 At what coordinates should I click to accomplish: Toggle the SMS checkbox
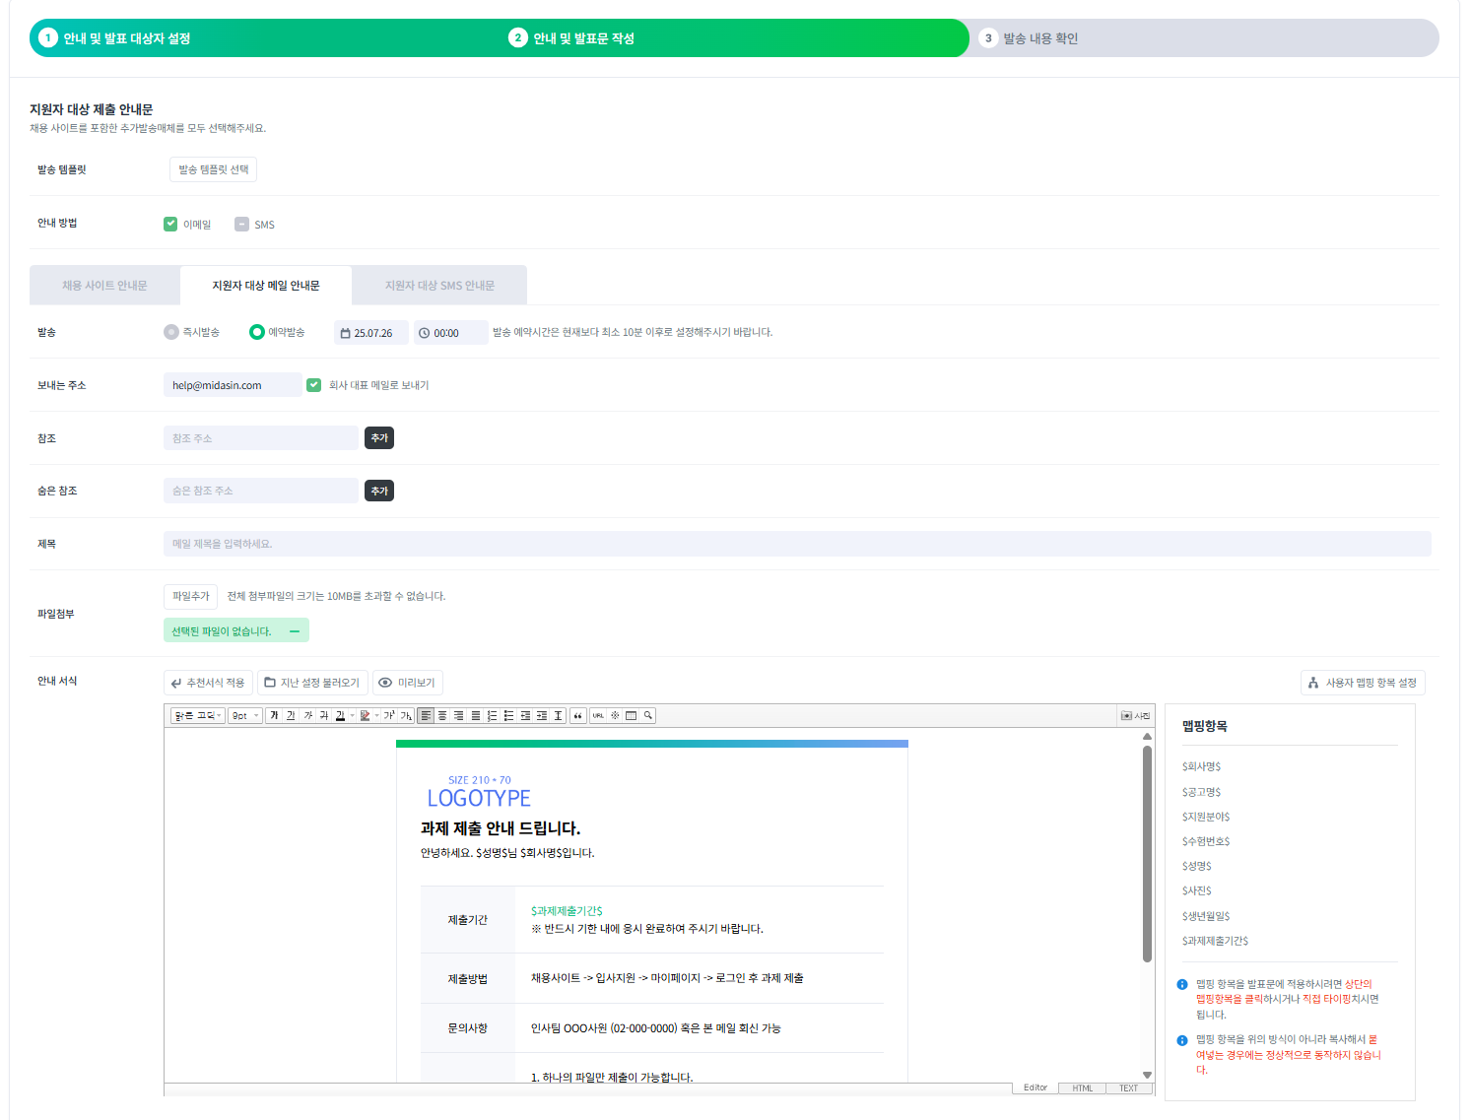(x=241, y=224)
